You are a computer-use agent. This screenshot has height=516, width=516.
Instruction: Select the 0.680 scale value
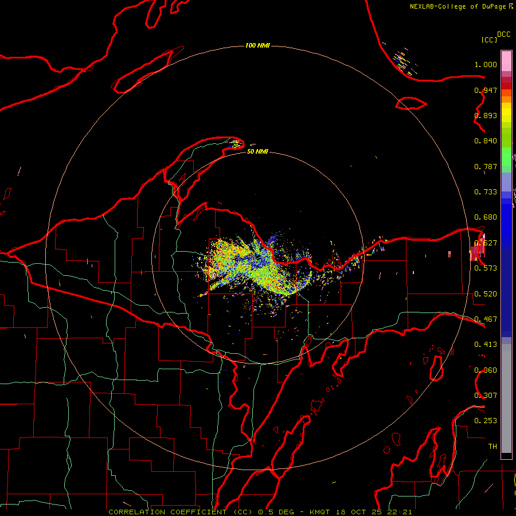pos(486,217)
